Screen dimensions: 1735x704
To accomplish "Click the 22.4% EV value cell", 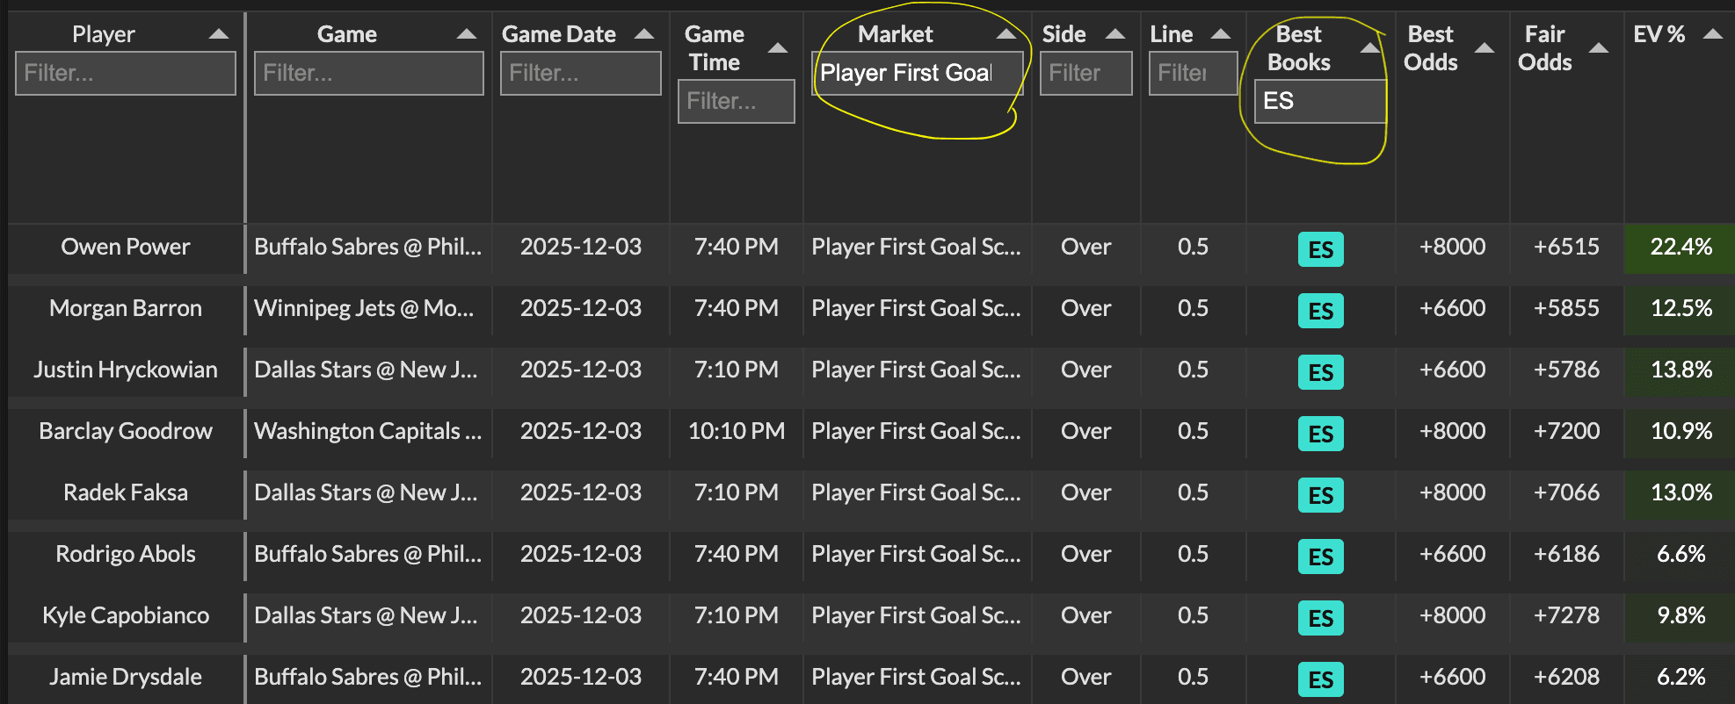I will (1680, 247).
